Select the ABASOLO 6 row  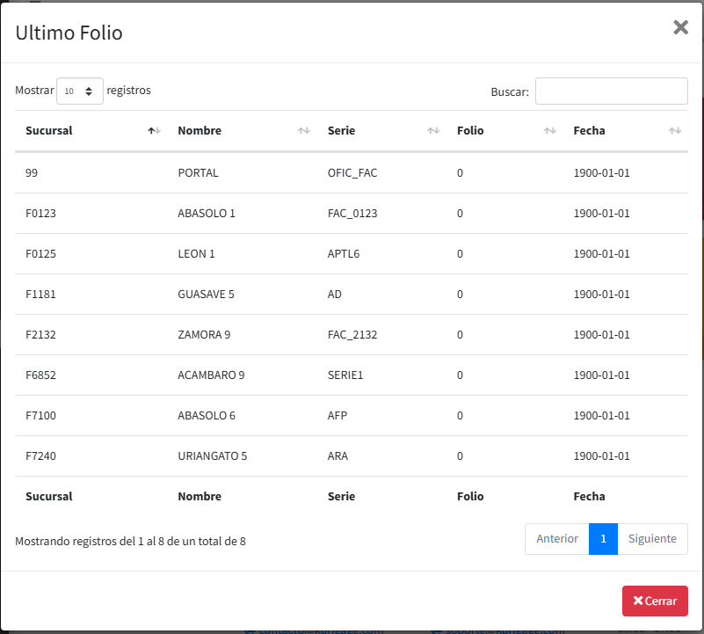point(207,416)
